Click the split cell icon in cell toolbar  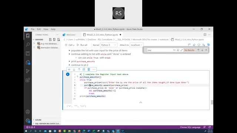pyautogui.click(x=84, y=69)
